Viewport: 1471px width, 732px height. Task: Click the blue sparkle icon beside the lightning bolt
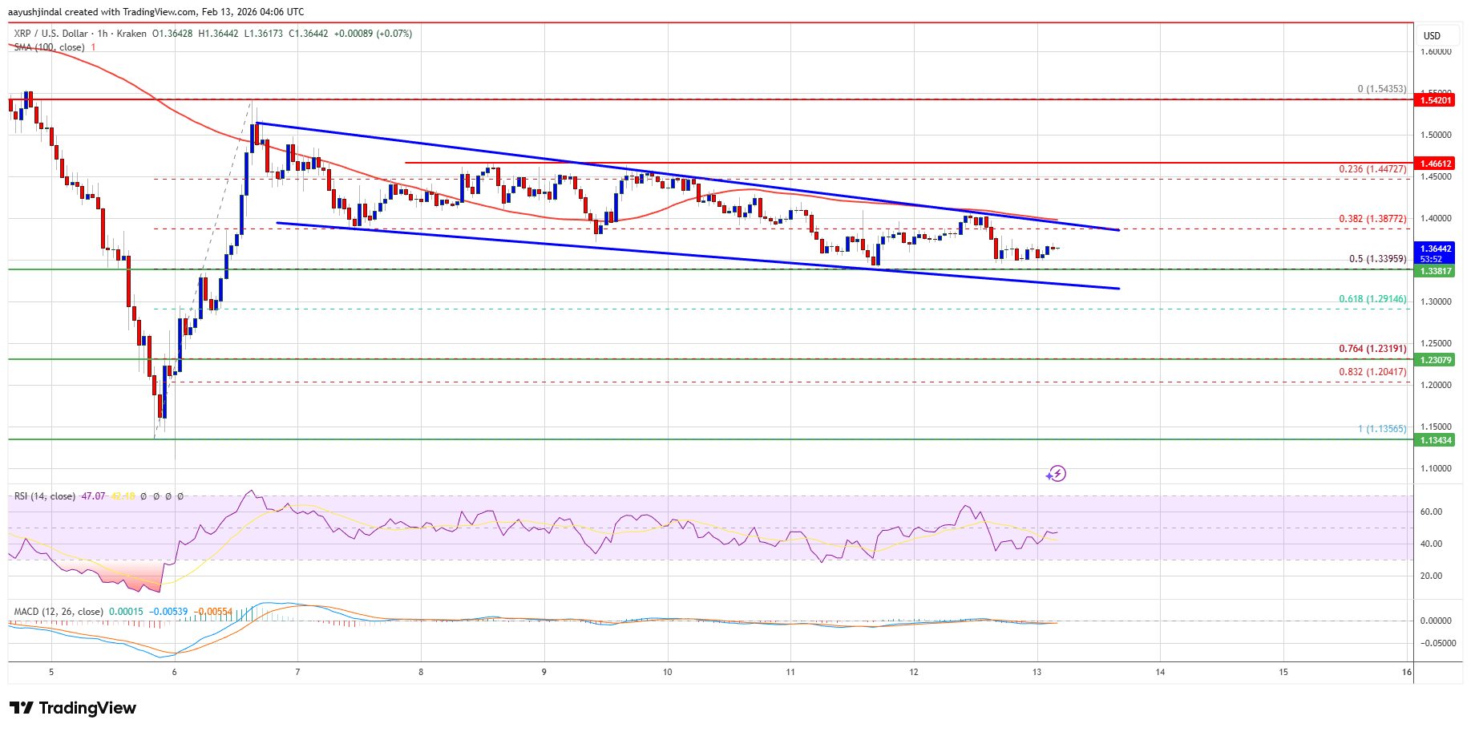(x=1049, y=478)
